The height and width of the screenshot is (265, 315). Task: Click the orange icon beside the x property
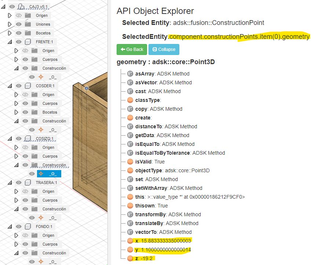130,241
